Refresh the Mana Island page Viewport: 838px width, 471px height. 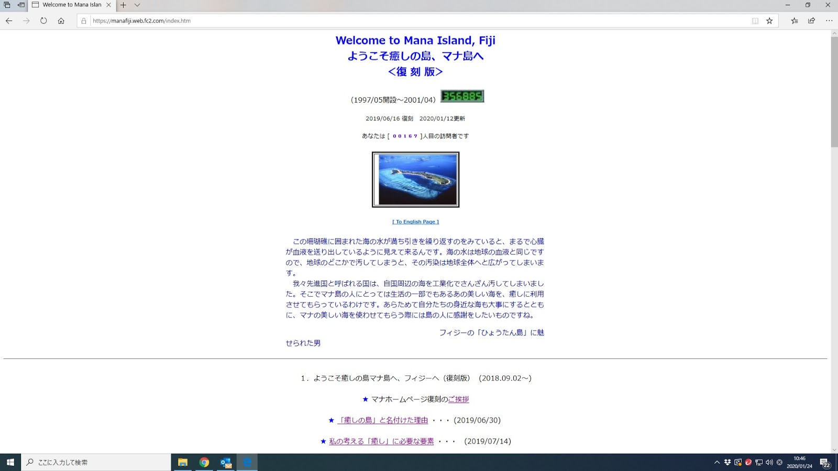point(43,21)
